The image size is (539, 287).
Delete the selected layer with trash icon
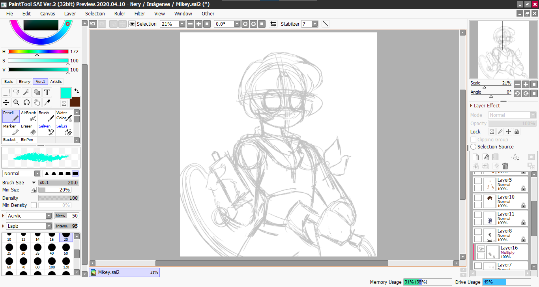(505, 166)
